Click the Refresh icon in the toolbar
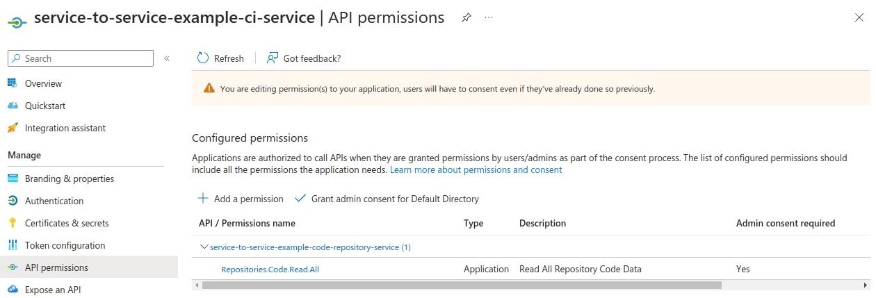Screen dimensions: 876x298 pyautogui.click(x=203, y=58)
